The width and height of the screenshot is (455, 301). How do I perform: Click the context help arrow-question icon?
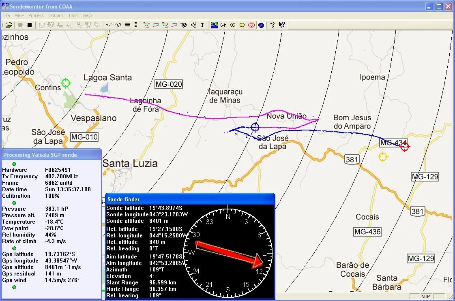coord(281,25)
